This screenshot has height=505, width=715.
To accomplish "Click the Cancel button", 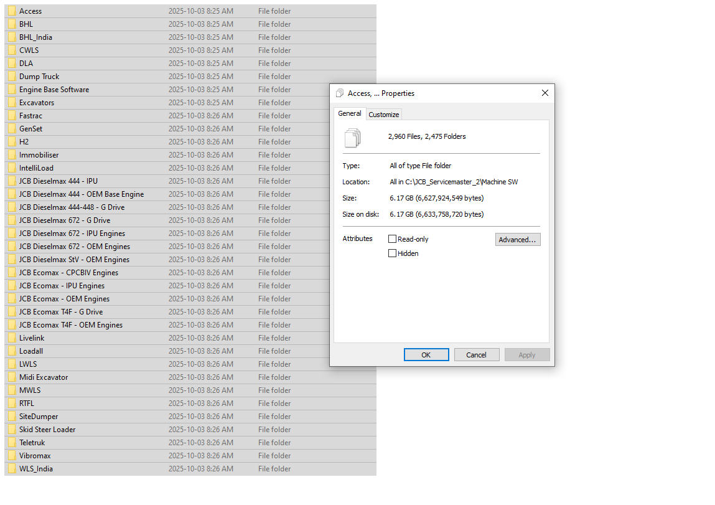I will coord(477,354).
